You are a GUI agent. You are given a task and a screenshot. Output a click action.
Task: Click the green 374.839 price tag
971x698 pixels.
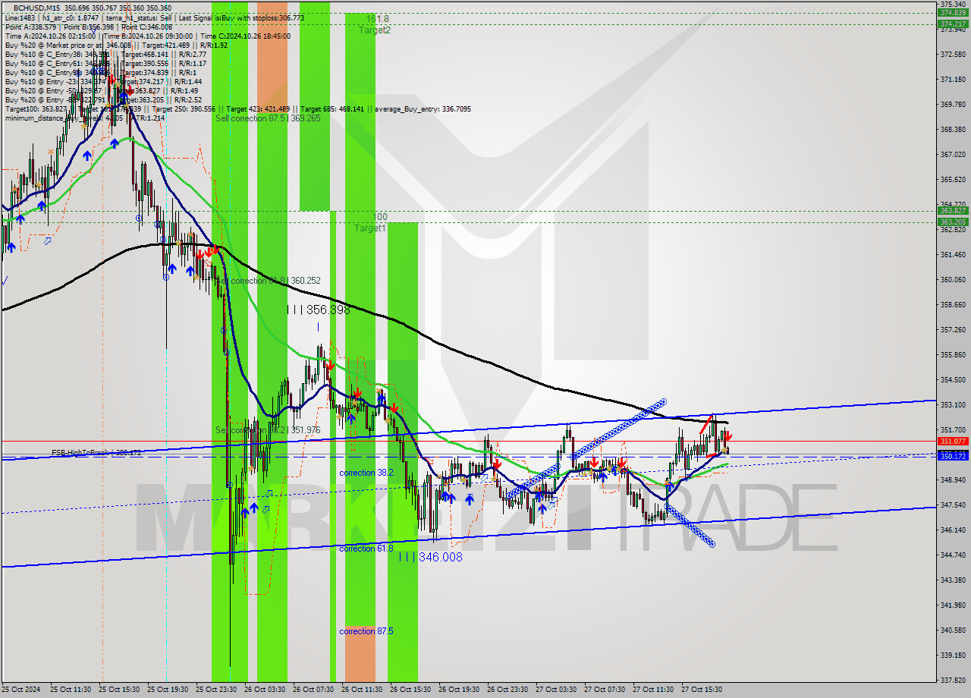[x=953, y=13]
